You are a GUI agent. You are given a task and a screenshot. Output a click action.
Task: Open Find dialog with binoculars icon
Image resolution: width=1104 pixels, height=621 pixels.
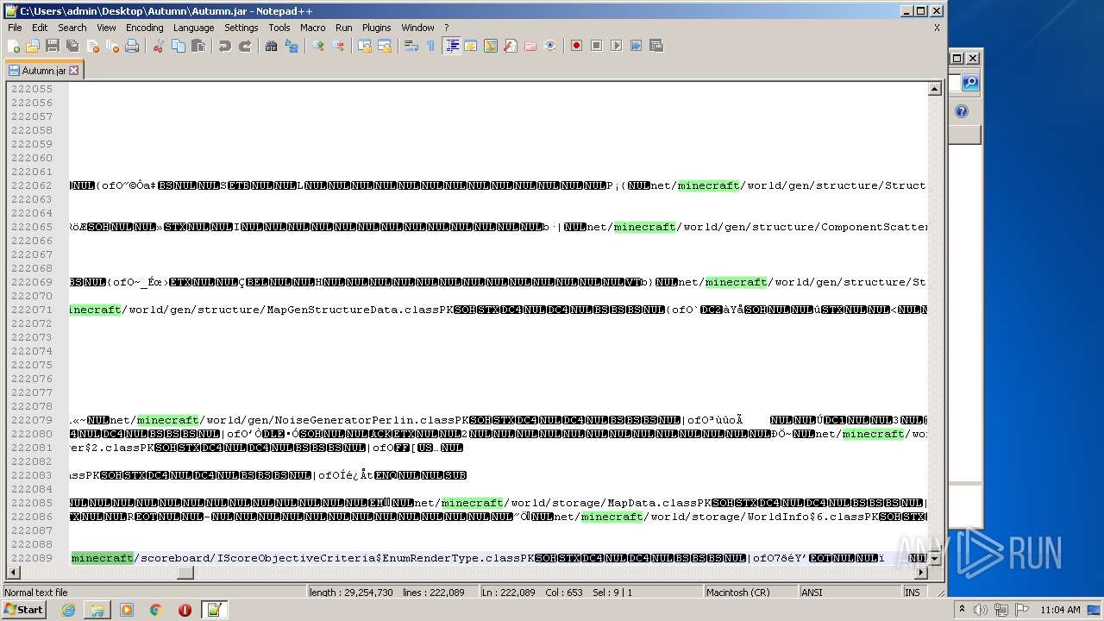click(272, 46)
